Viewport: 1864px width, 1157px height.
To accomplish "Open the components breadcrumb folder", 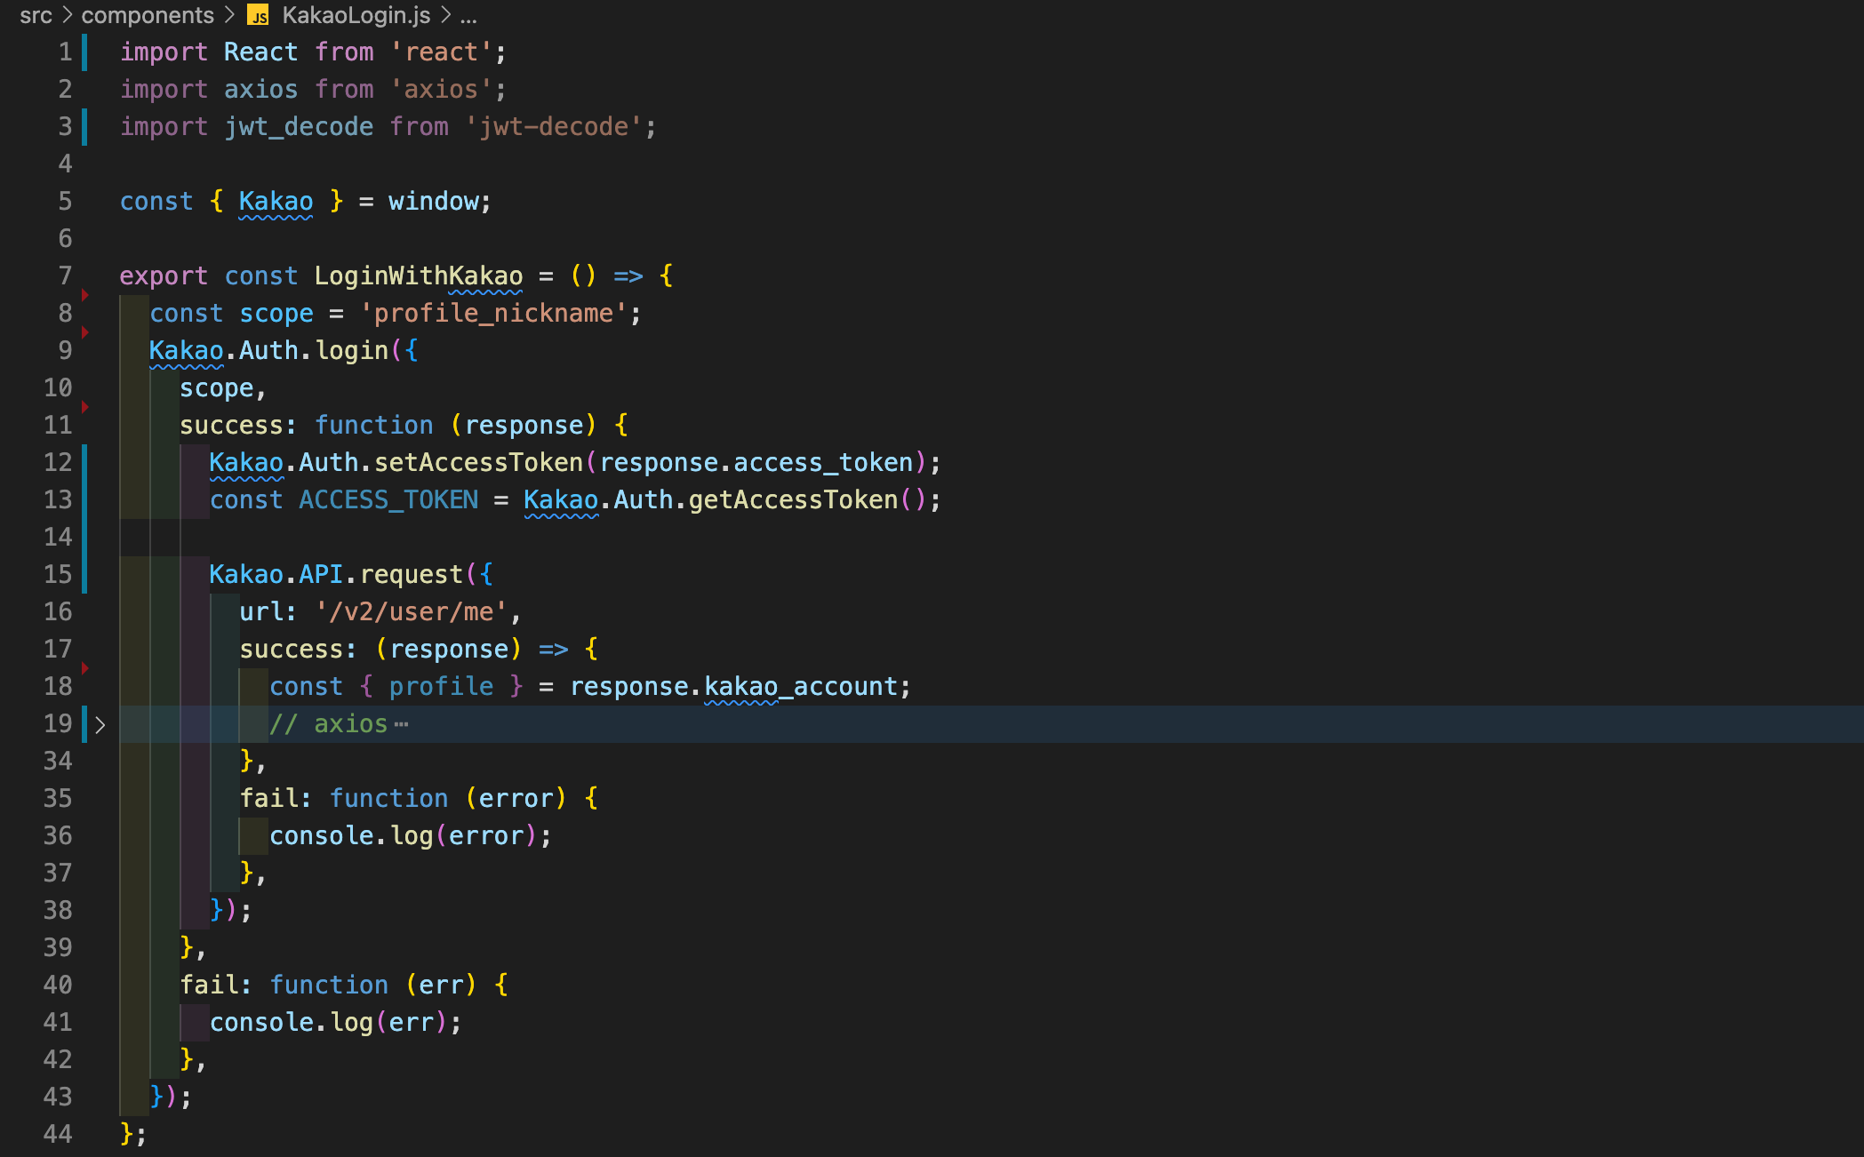I will pos(148,15).
